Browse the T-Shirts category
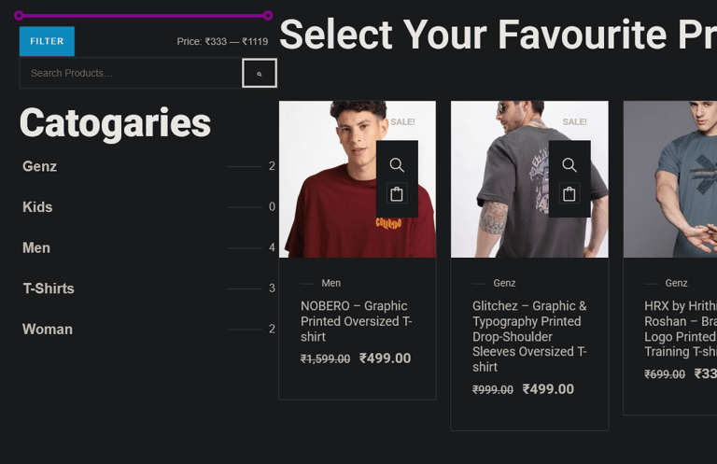Image resolution: width=717 pixels, height=464 pixels. point(49,288)
